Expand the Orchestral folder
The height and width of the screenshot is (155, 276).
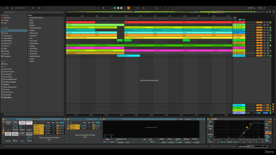29,36
